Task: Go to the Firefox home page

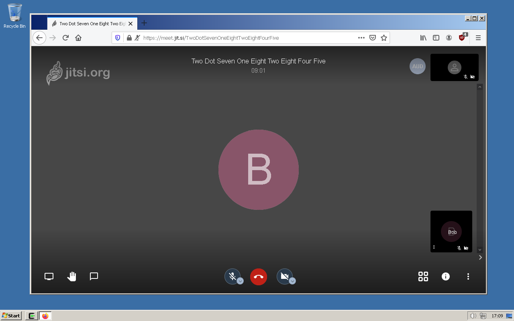Action: pos(78,38)
